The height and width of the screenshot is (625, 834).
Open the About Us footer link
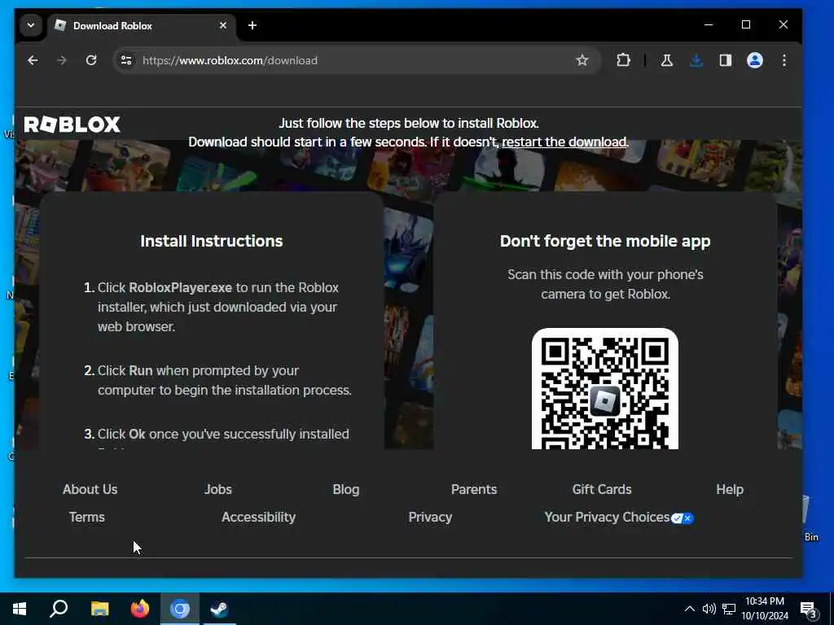(x=90, y=489)
